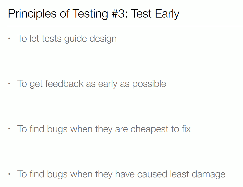This screenshot has height=187, width=243.
Task: Click "To get feedback as early as possible"
Action: (91, 84)
